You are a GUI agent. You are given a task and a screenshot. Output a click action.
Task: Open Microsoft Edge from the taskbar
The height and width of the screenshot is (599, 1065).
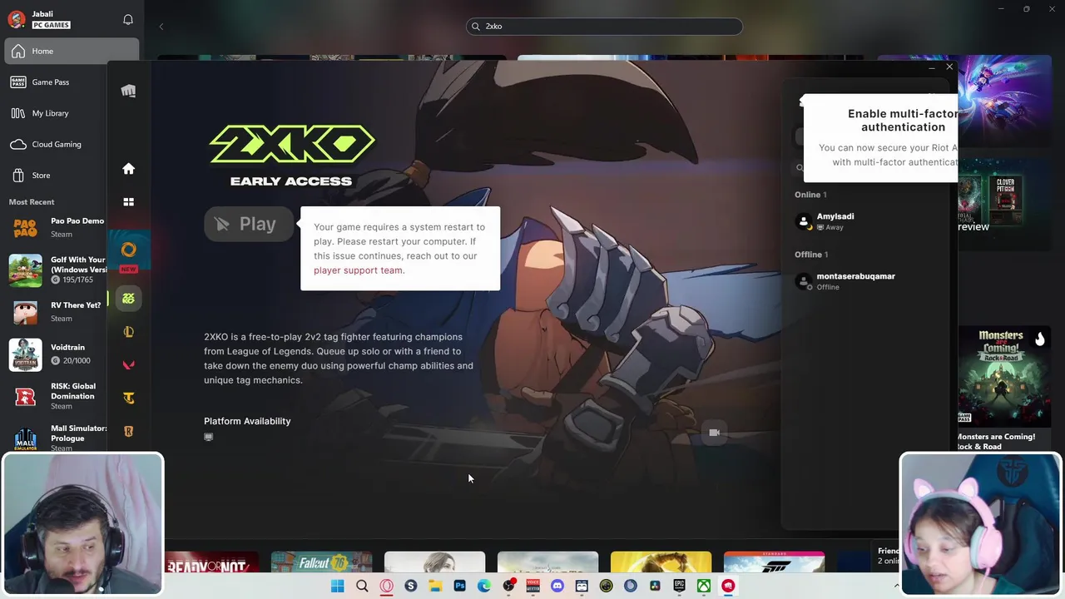(484, 586)
